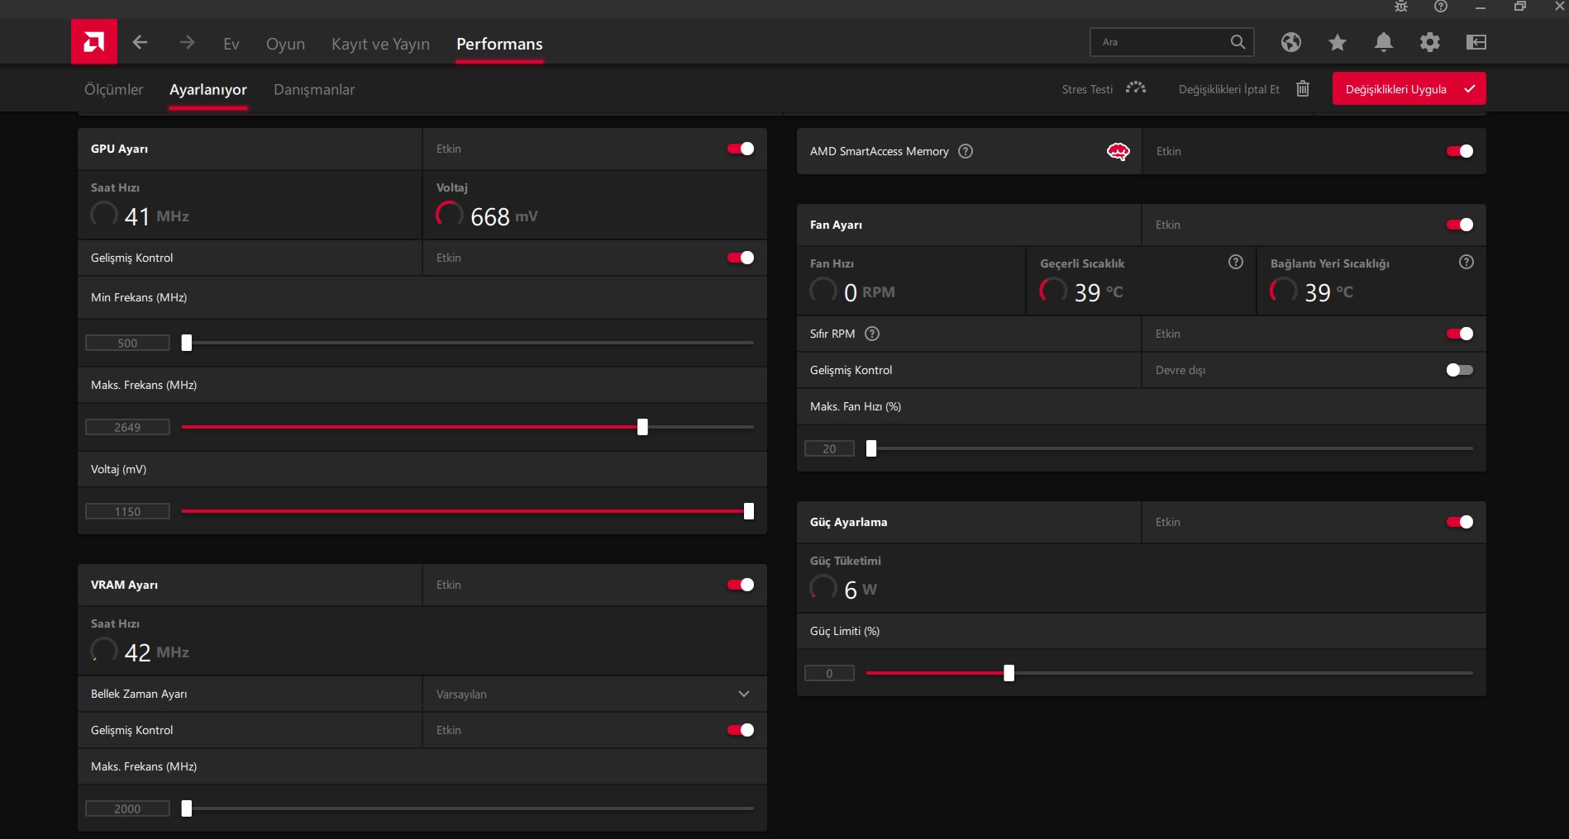Image resolution: width=1569 pixels, height=839 pixels.
Task: Click the Ara search field
Action: point(1161,42)
